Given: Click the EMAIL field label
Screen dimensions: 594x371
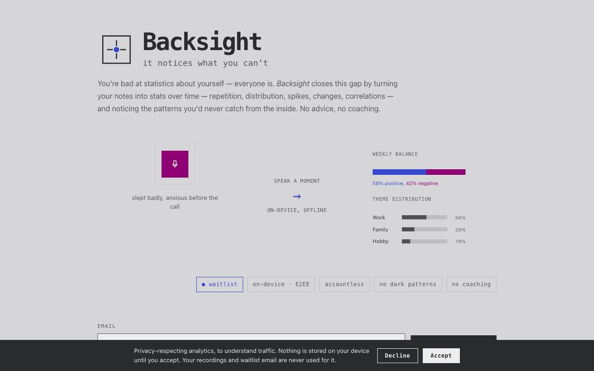Looking at the screenshot, I should click(x=107, y=326).
